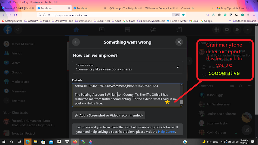Open the Notifications bell icon
Screen dimensions: 258x145
coord(237,30)
